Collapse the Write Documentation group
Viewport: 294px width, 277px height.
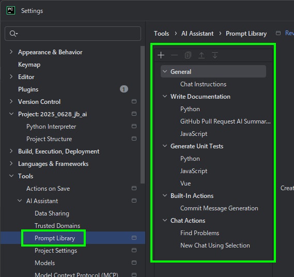pyautogui.click(x=165, y=97)
